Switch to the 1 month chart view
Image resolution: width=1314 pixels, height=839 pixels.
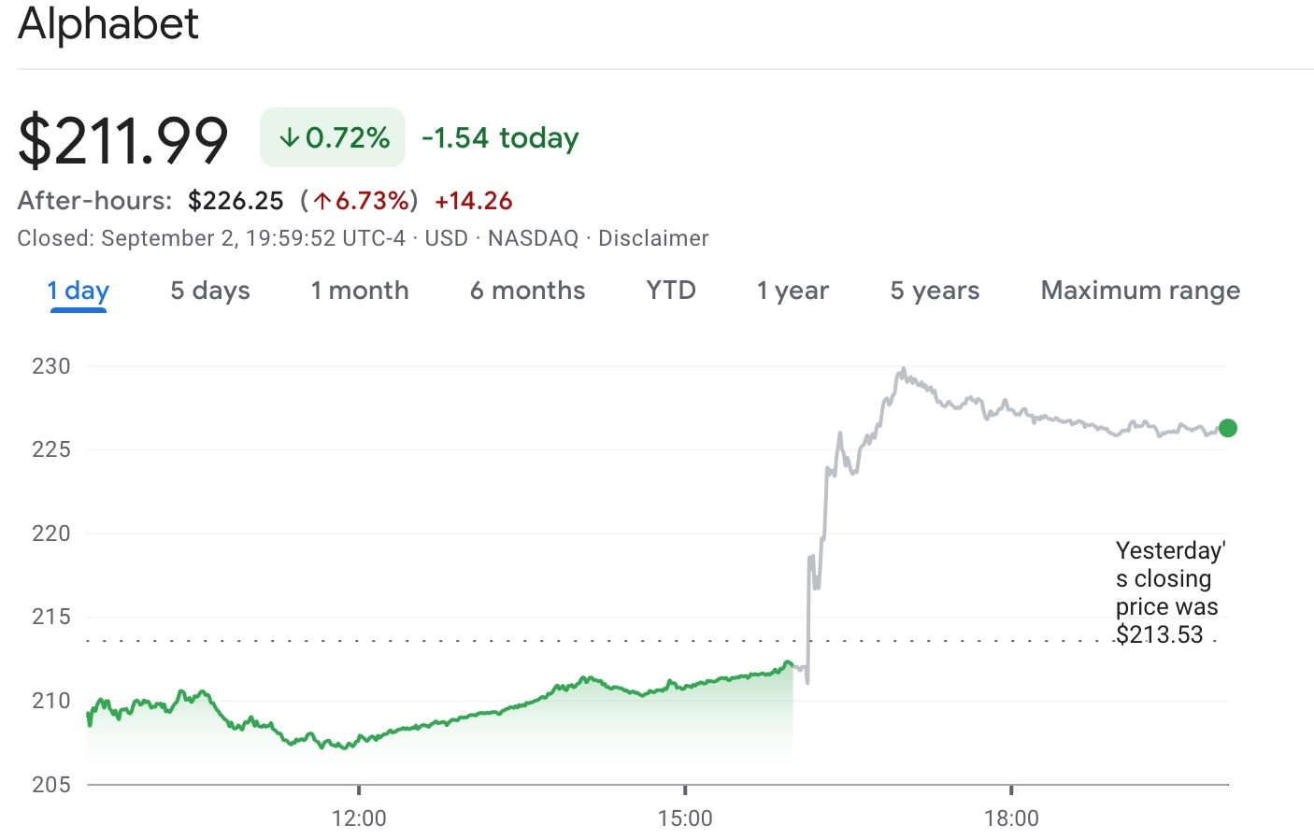click(359, 291)
